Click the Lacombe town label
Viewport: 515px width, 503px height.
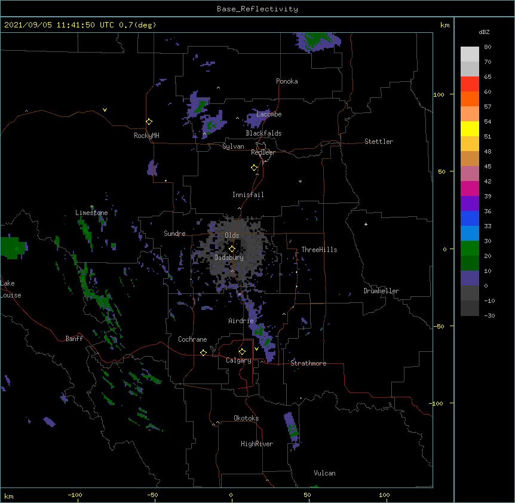click(269, 114)
